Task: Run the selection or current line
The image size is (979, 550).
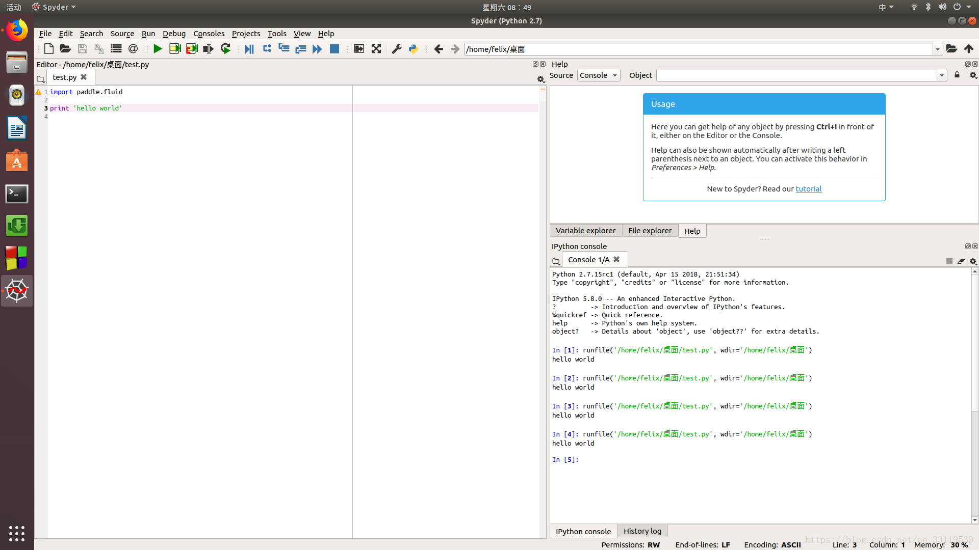Action: click(x=209, y=49)
